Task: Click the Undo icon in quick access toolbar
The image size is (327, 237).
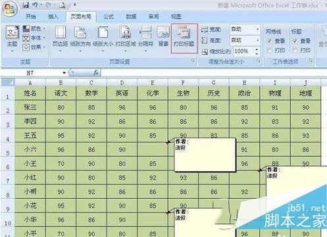Action: 35,5
